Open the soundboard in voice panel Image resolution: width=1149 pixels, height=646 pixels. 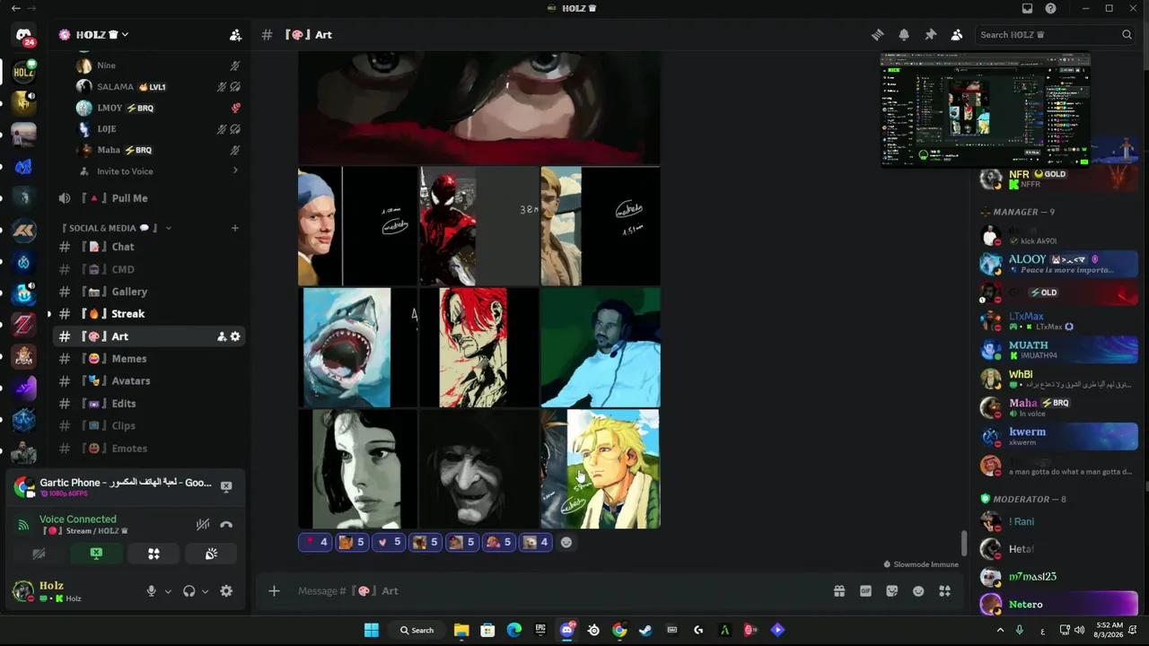click(x=211, y=554)
